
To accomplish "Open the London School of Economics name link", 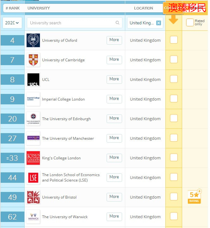I will pyautogui.click(x=71, y=177).
